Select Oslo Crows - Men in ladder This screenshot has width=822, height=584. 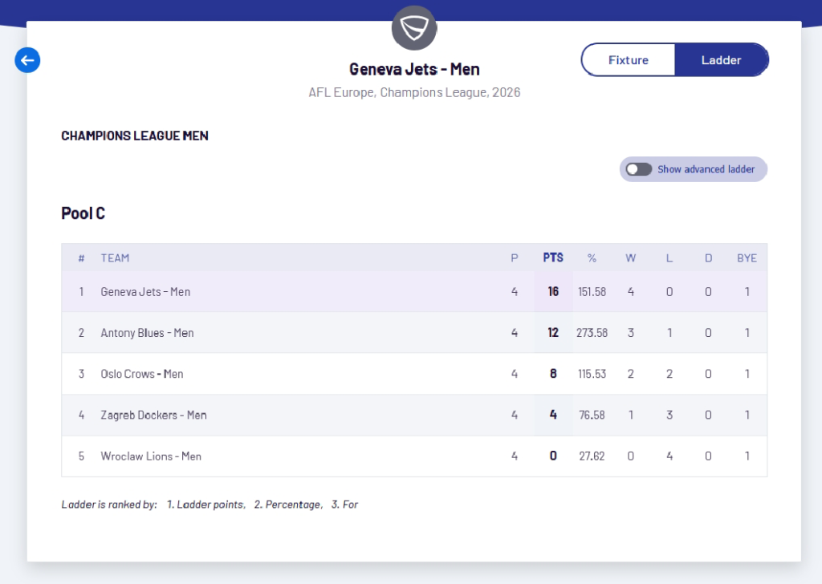pyautogui.click(x=142, y=374)
